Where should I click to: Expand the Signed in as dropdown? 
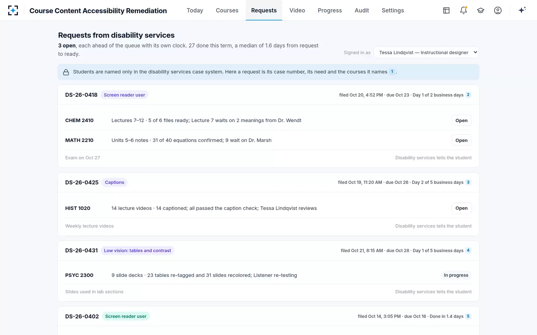426,52
